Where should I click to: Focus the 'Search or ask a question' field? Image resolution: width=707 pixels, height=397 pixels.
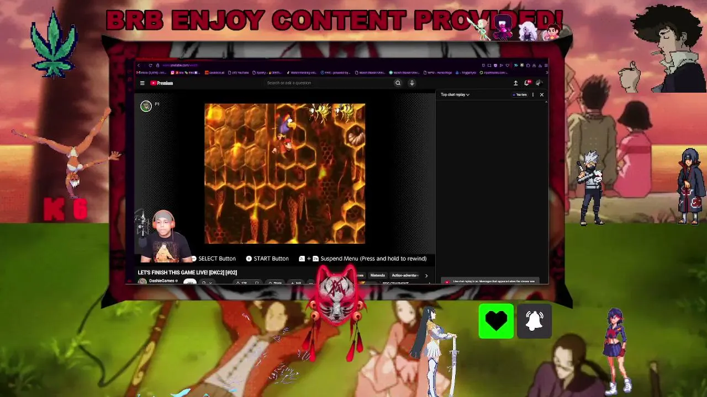[329, 83]
